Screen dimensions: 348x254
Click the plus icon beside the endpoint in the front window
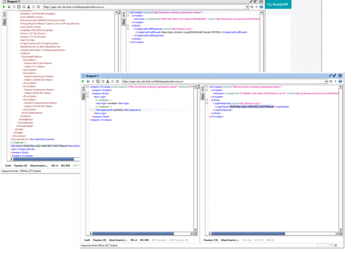(336, 81)
